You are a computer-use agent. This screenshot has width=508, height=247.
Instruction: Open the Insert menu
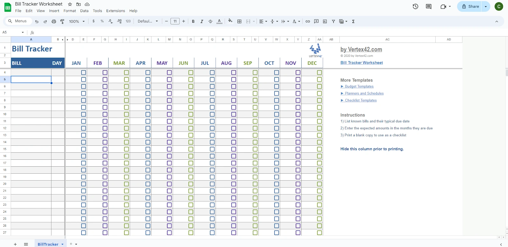tap(54, 11)
